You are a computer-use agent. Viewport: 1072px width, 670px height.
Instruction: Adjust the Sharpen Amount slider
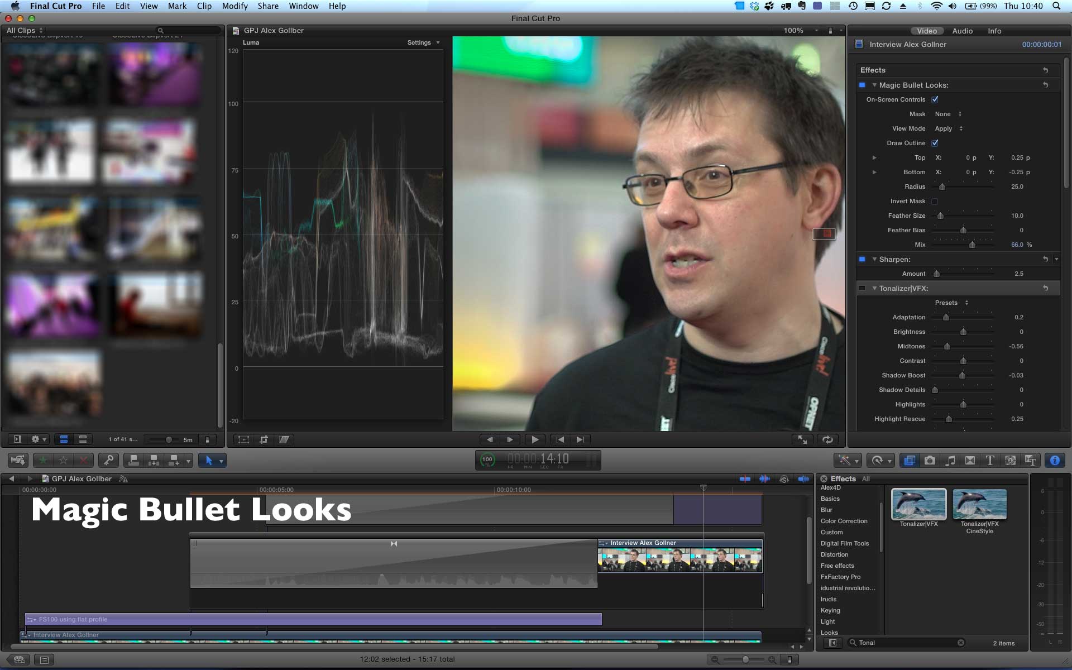(936, 274)
